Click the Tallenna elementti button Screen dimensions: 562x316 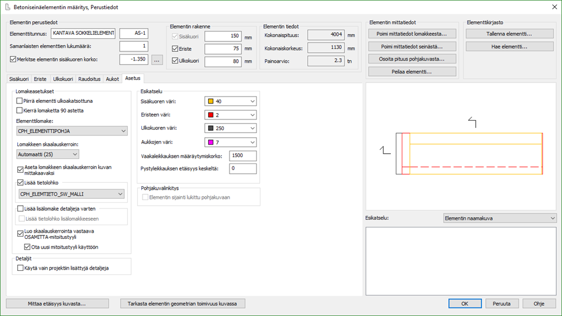click(510, 34)
